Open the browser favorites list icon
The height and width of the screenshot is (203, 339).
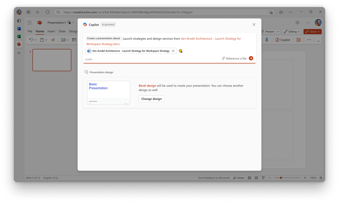coord(281,12)
